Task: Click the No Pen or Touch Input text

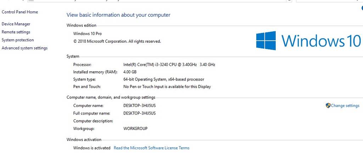Action: (x=167, y=87)
